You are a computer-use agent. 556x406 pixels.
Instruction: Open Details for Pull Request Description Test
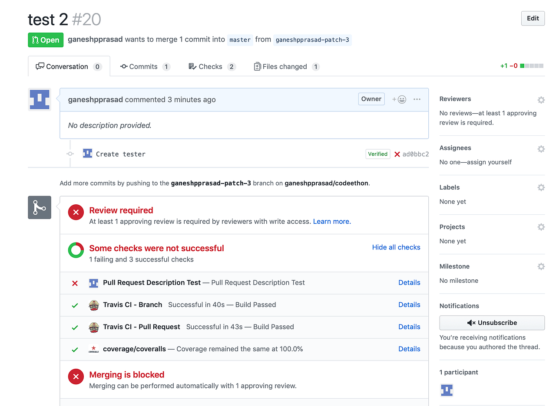tap(409, 282)
